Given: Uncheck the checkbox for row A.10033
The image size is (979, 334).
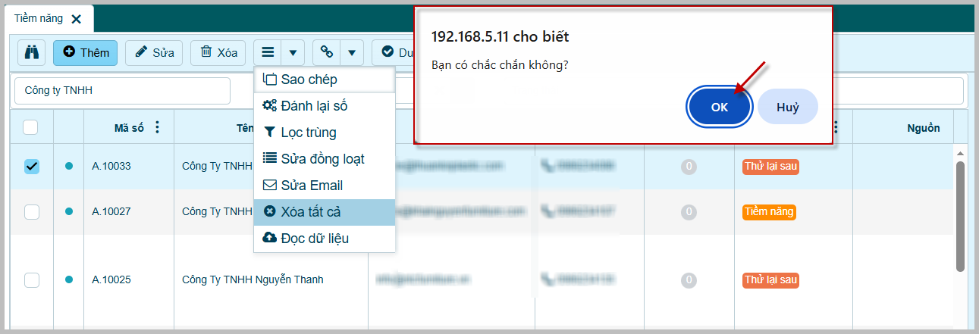Looking at the screenshot, I should pos(32,166).
